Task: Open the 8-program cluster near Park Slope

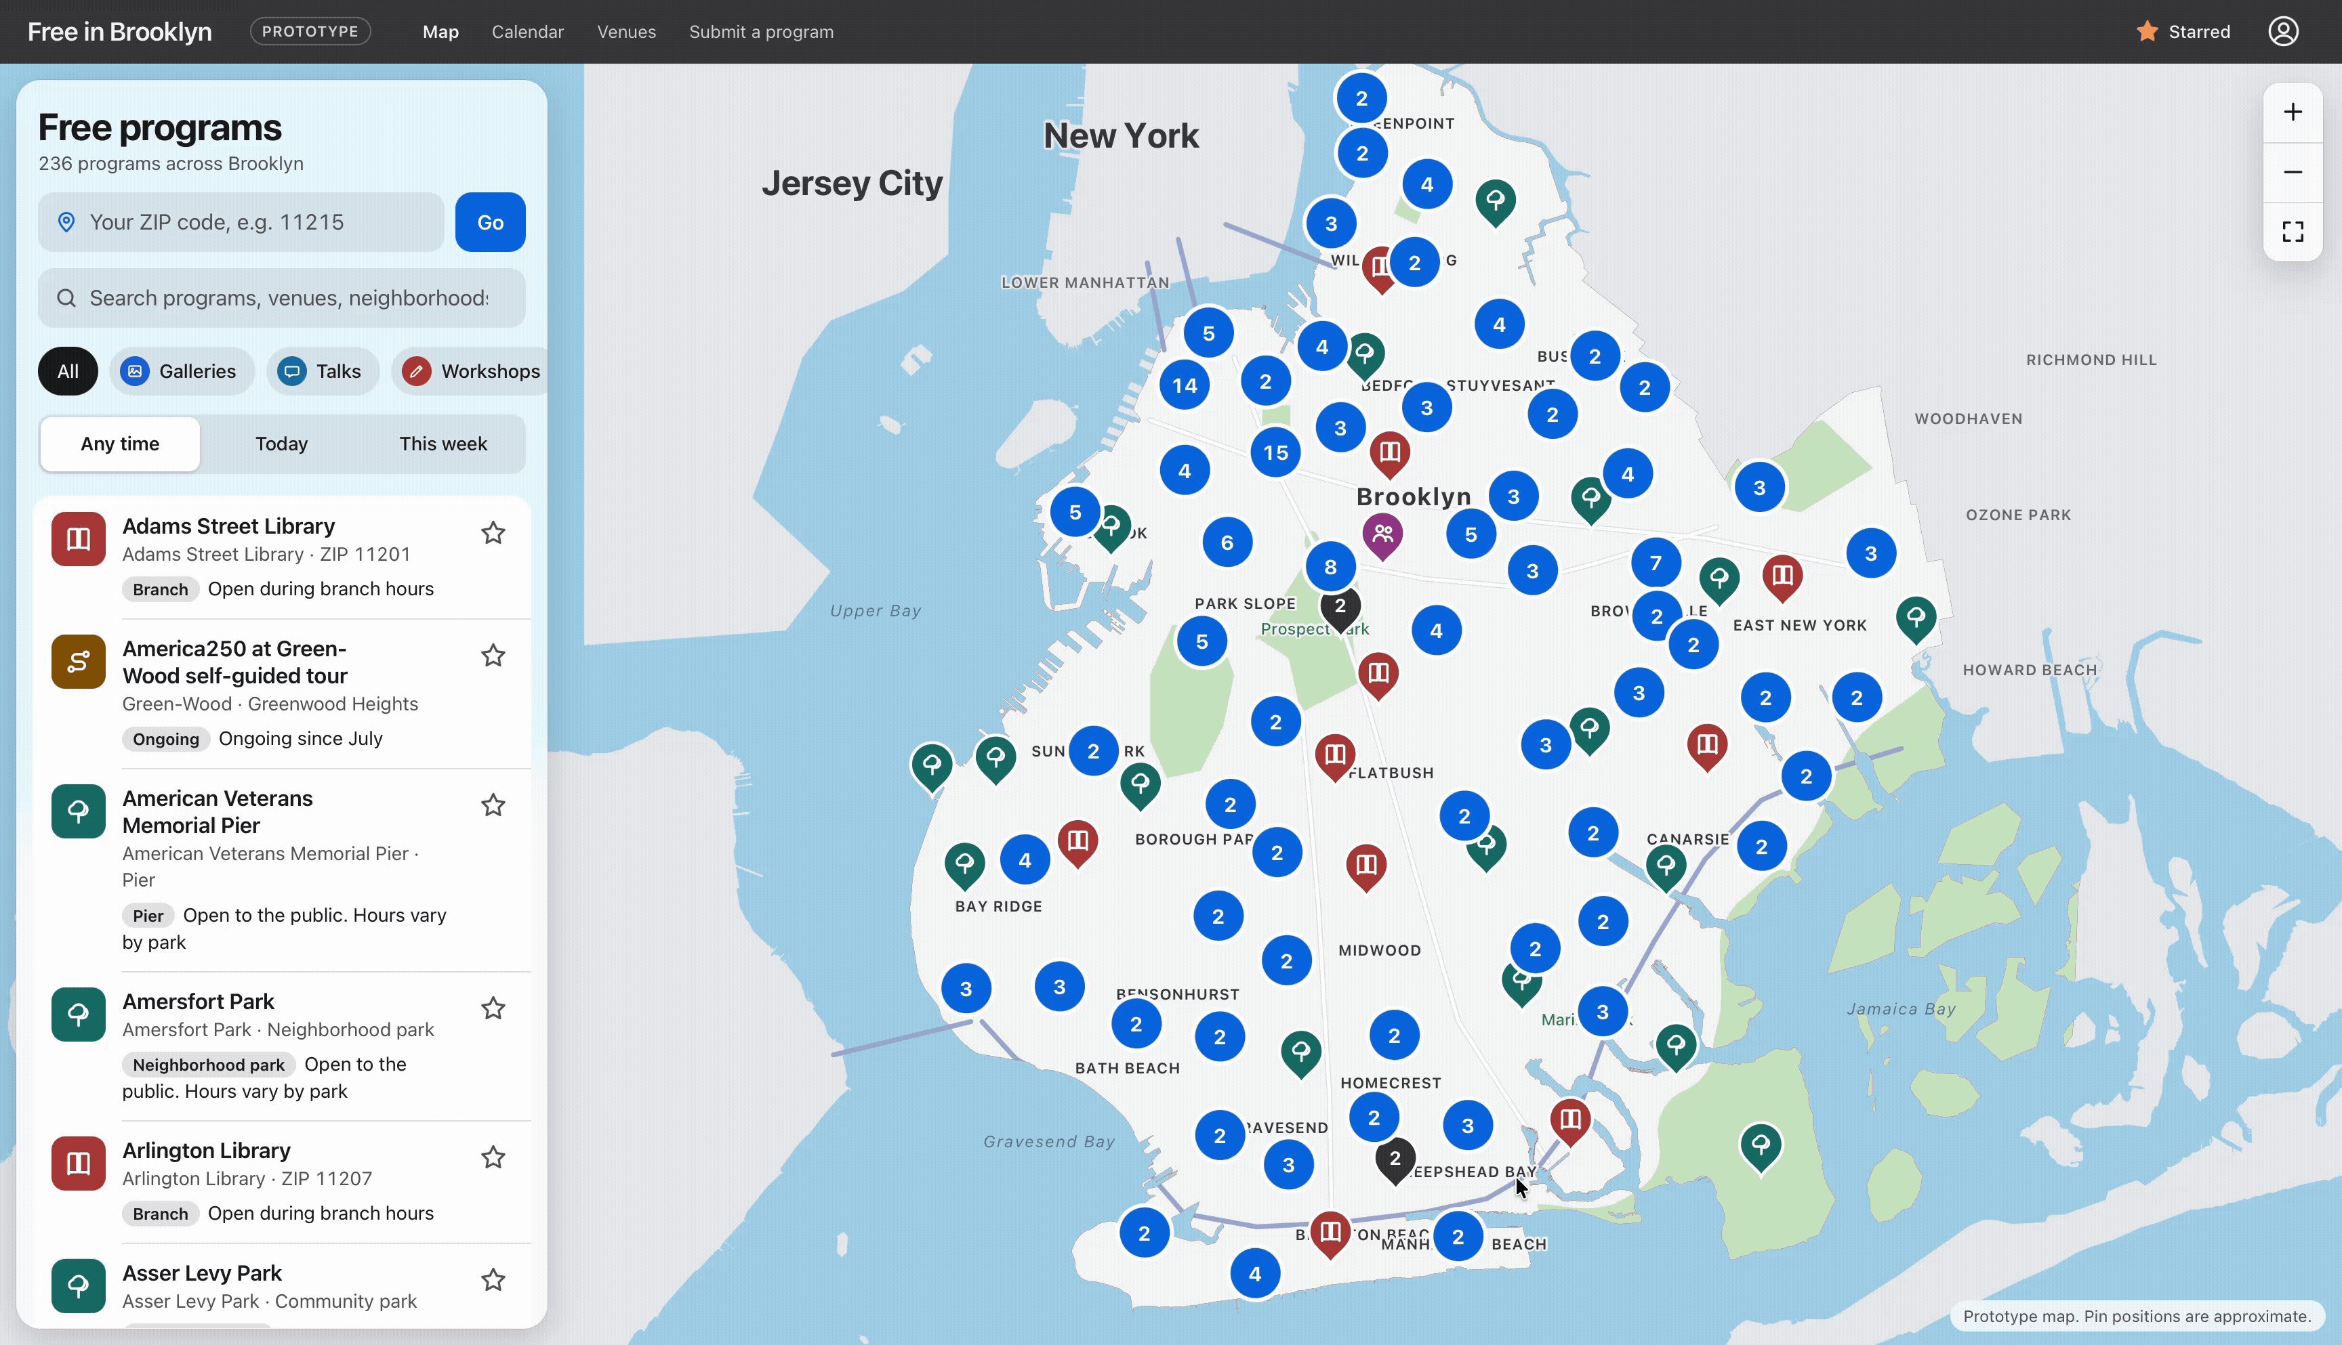Action: (1330, 566)
